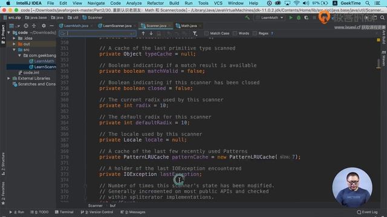Switch to LearnMath.java tab
Image resolution: width=387 pixels, height=217 pixels.
click(x=76, y=26)
